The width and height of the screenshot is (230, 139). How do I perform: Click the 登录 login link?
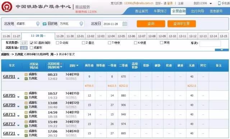coord(170,3)
